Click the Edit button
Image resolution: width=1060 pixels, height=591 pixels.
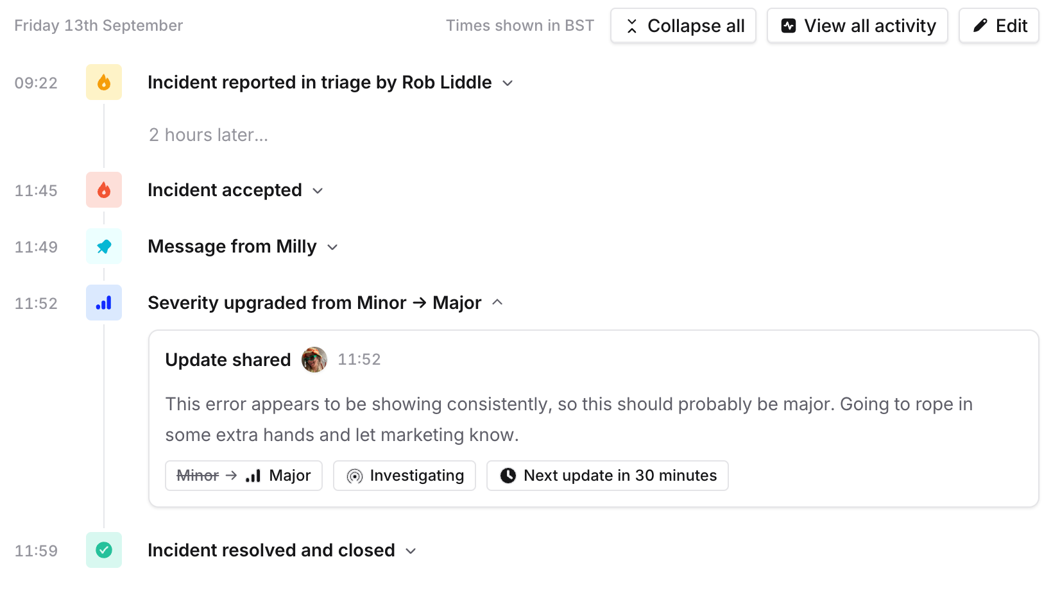coord(999,26)
